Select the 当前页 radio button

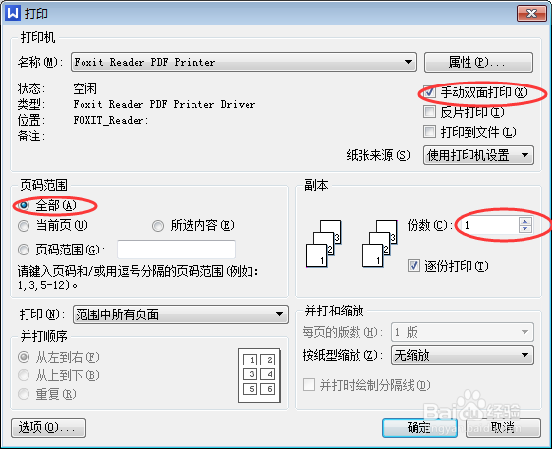[24, 226]
